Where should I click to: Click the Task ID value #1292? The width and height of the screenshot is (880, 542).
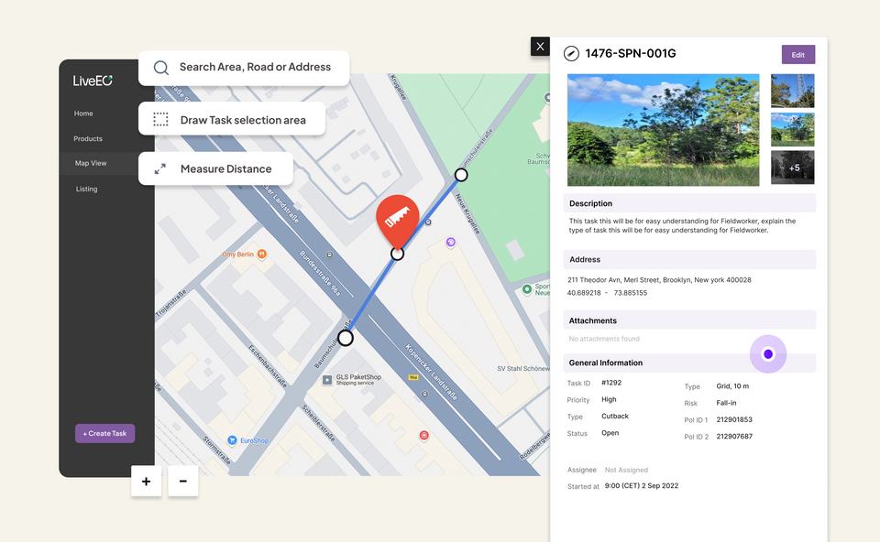pyautogui.click(x=611, y=383)
